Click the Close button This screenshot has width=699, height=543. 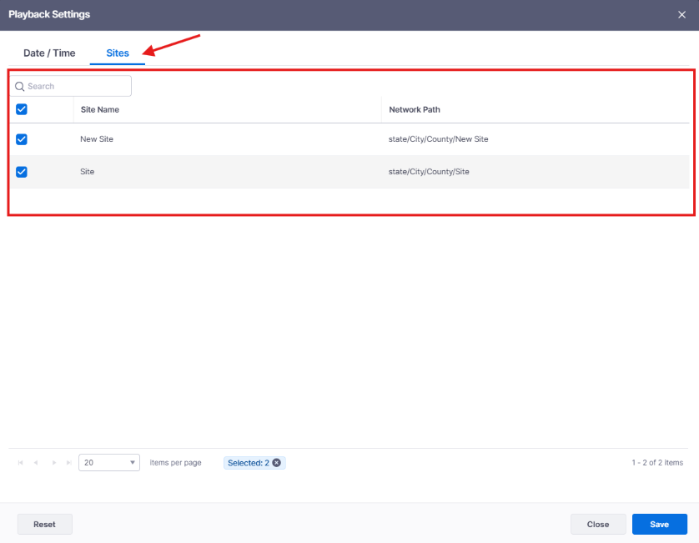coord(598,525)
